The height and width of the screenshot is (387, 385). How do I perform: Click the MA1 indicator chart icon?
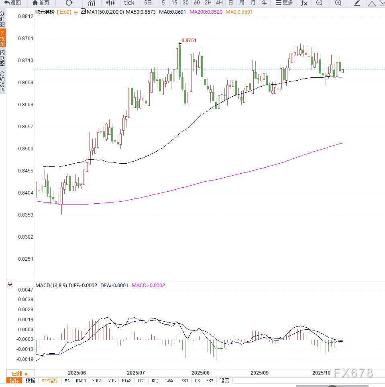83,11
